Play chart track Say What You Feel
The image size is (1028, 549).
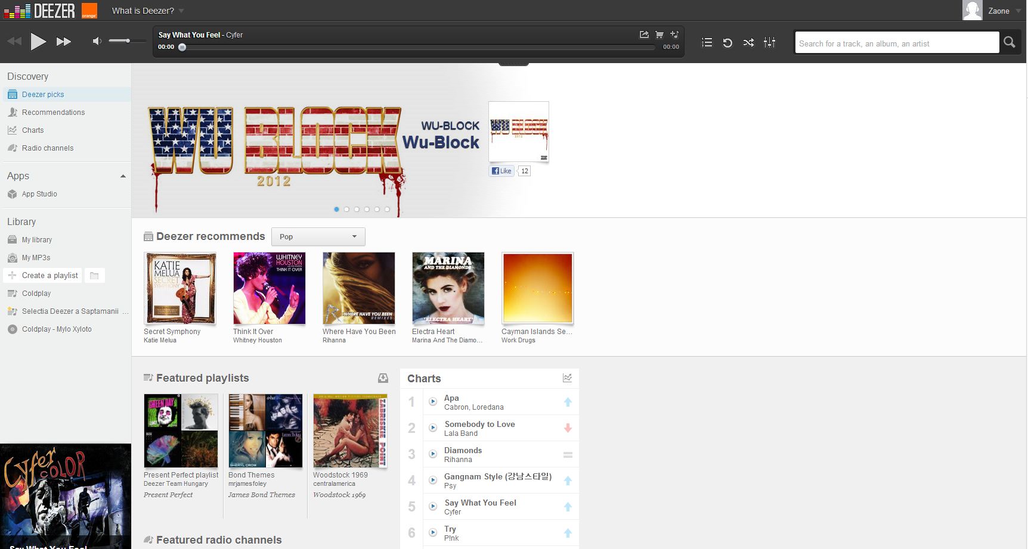(x=433, y=507)
